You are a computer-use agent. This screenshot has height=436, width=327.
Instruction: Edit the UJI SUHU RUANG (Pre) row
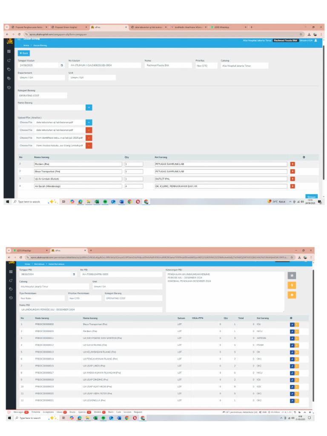(292, 345)
